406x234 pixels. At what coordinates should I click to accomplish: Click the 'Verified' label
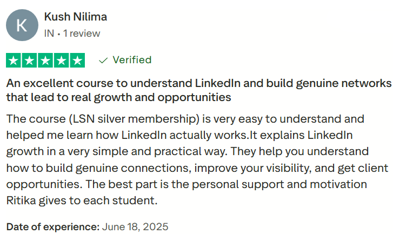click(131, 60)
